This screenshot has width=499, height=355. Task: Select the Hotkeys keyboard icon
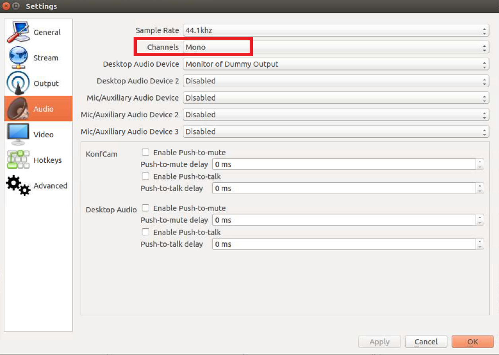[18, 160]
